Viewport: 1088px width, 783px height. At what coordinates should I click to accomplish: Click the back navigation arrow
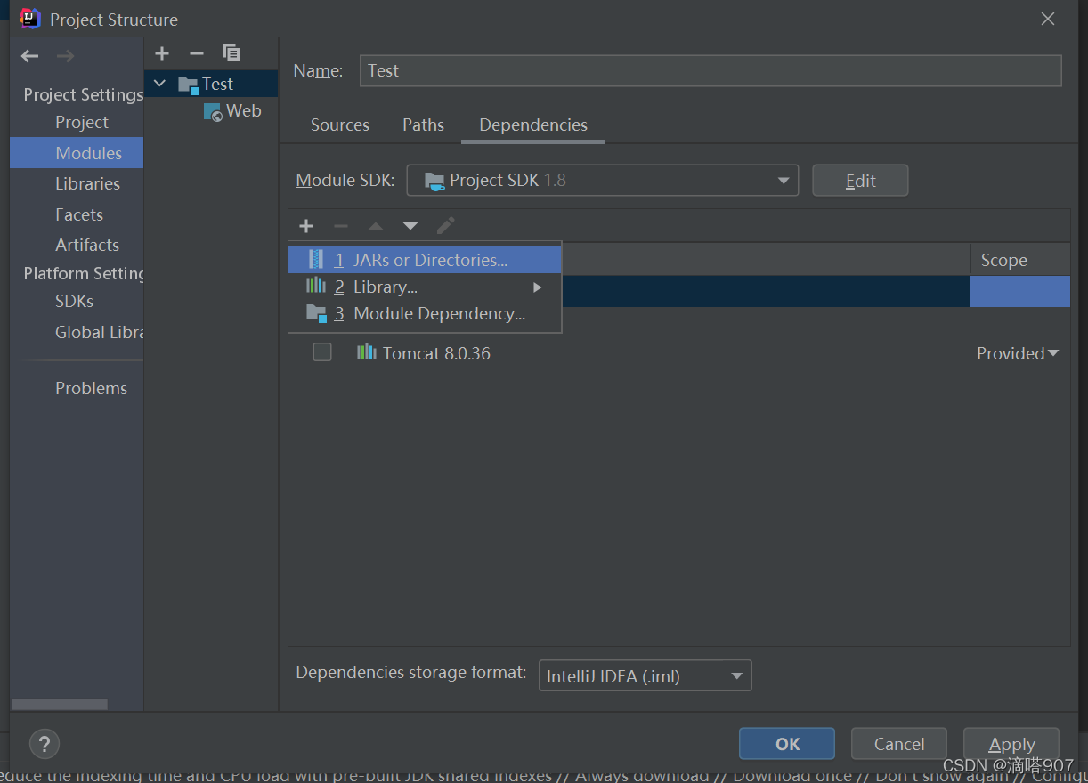coord(29,55)
